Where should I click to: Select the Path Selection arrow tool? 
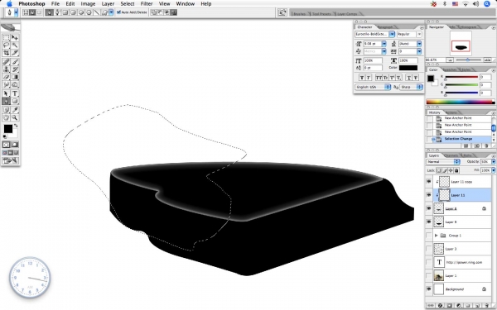click(6, 93)
